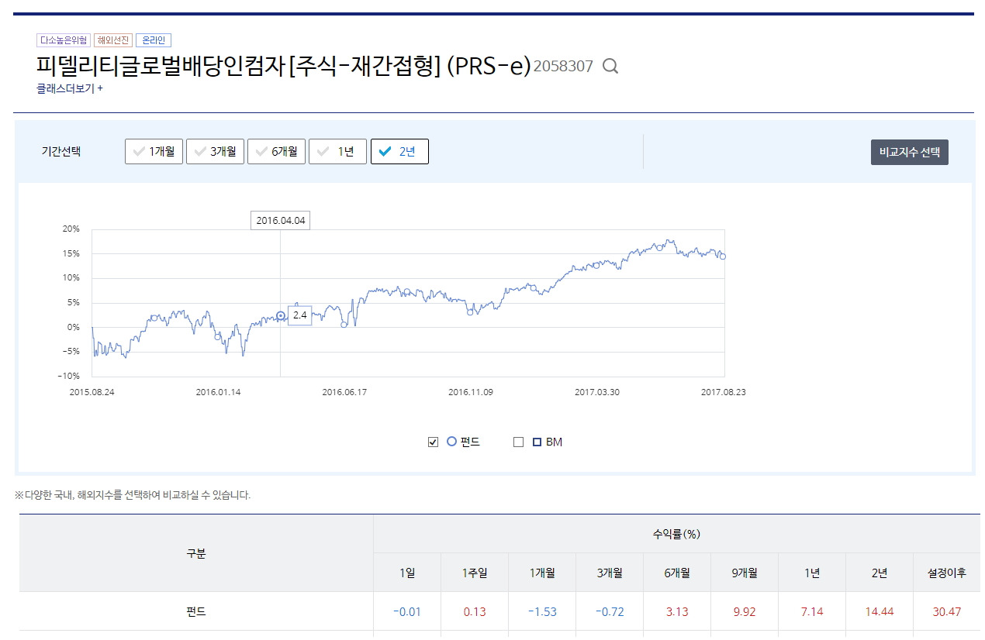This screenshot has height=640, width=985.
Task: Select the 3개월 period checkbox
Action: [x=215, y=151]
